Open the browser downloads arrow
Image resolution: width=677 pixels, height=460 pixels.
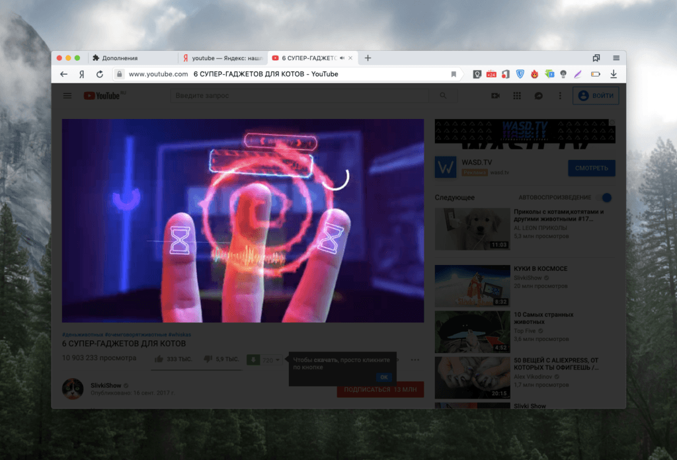click(x=614, y=74)
